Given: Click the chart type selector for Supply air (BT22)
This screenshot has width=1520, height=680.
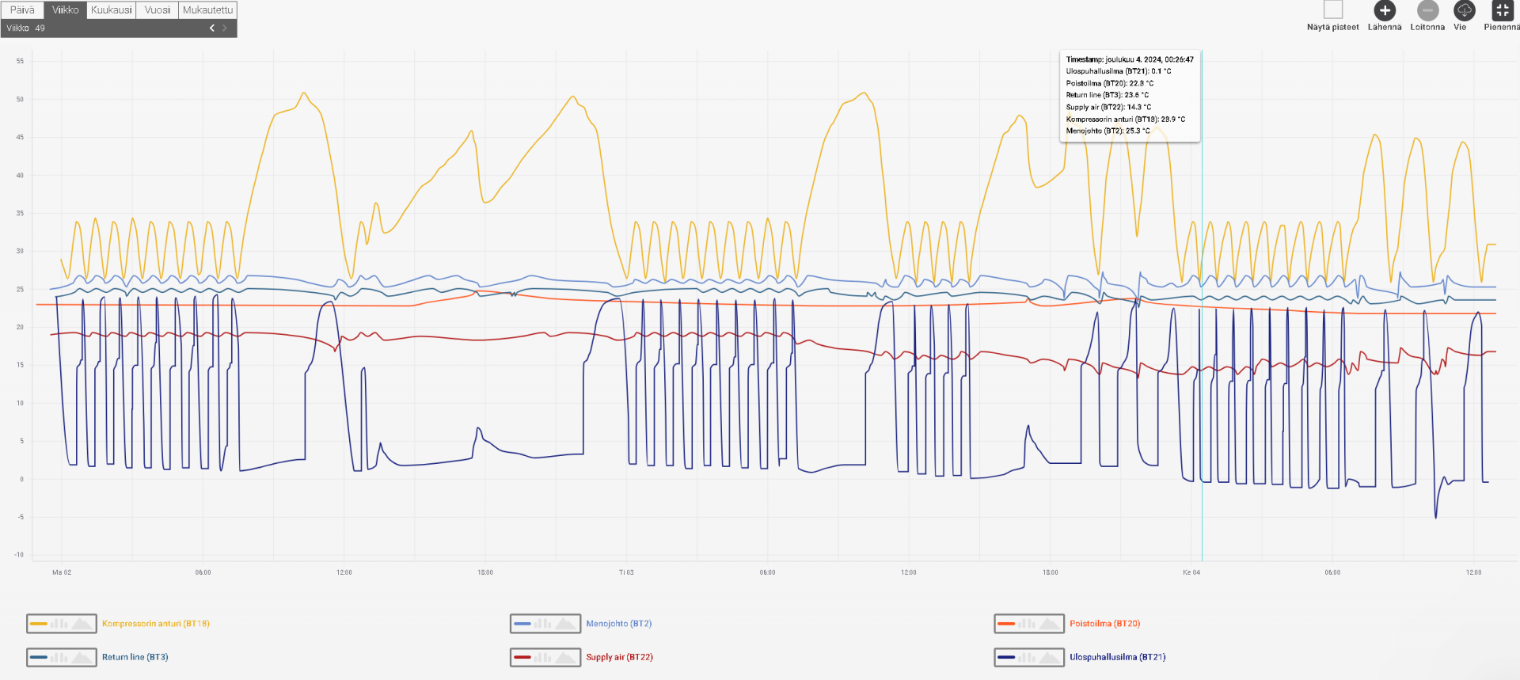Looking at the screenshot, I should click(545, 657).
